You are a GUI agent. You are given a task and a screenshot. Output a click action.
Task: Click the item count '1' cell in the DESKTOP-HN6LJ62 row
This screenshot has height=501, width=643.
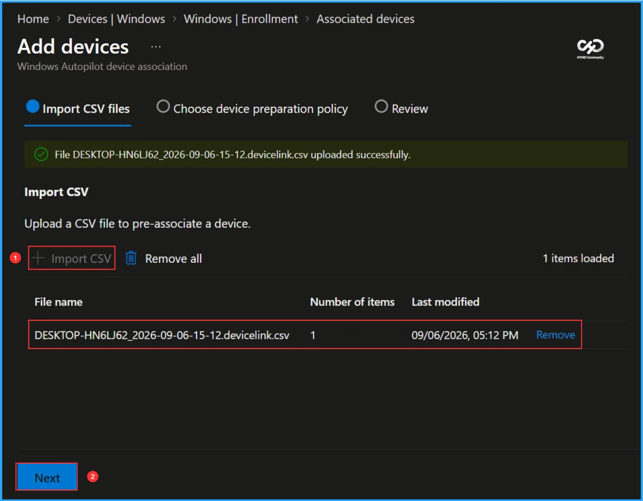click(313, 335)
